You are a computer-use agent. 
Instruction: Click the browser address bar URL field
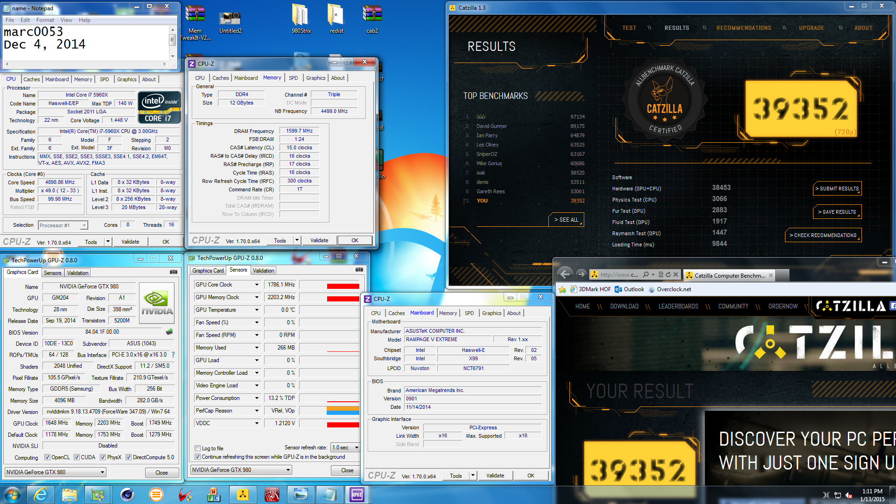618,275
